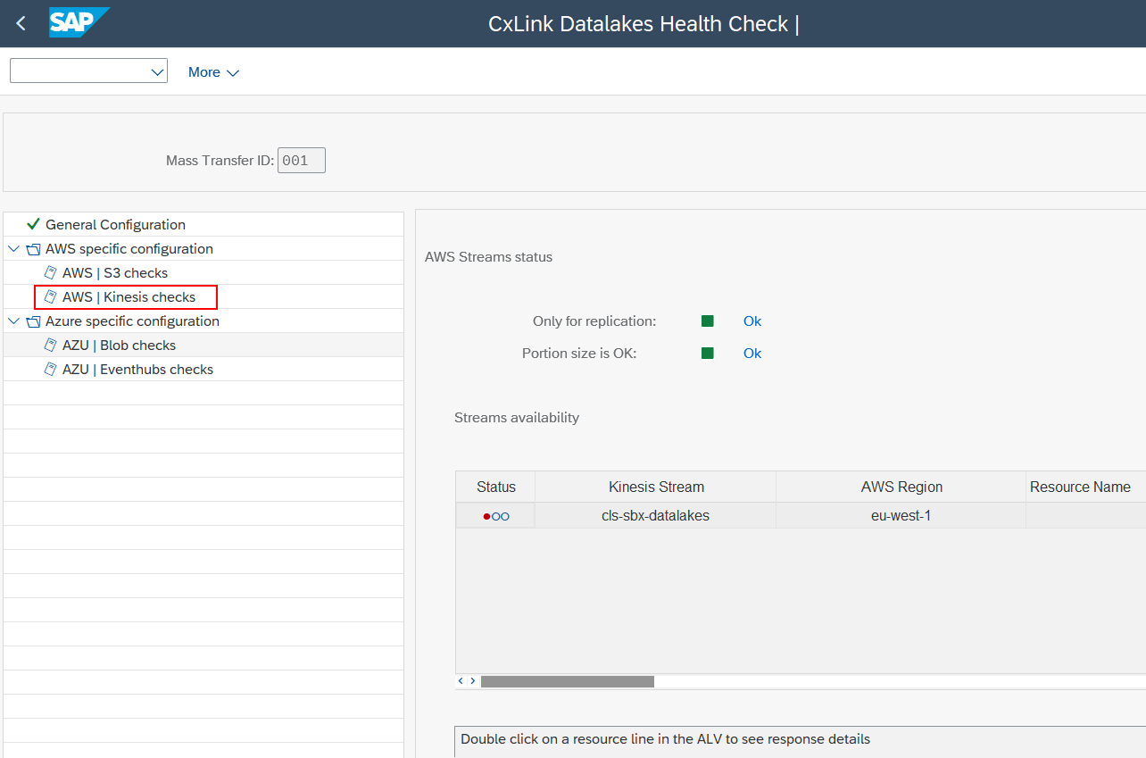This screenshot has height=758, width=1146.
Task: Click the double click instruction text box
Action: [x=800, y=744]
